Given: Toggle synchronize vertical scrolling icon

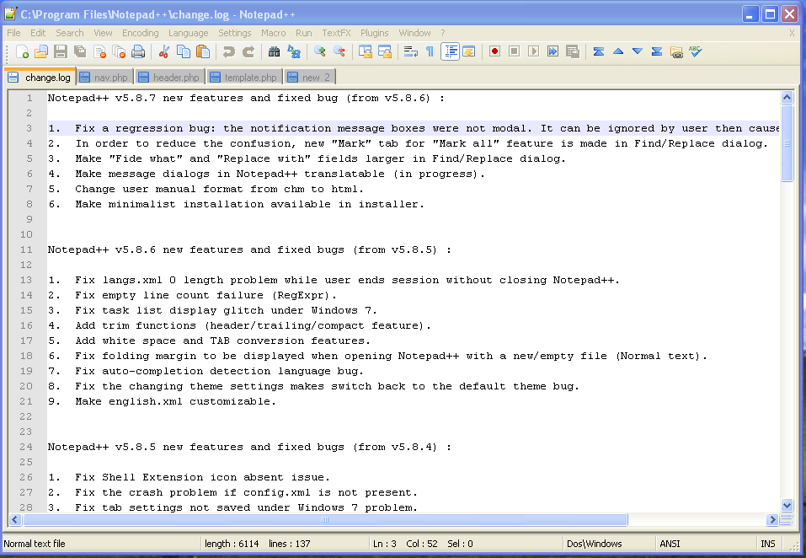Looking at the screenshot, I should coord(366,51).
